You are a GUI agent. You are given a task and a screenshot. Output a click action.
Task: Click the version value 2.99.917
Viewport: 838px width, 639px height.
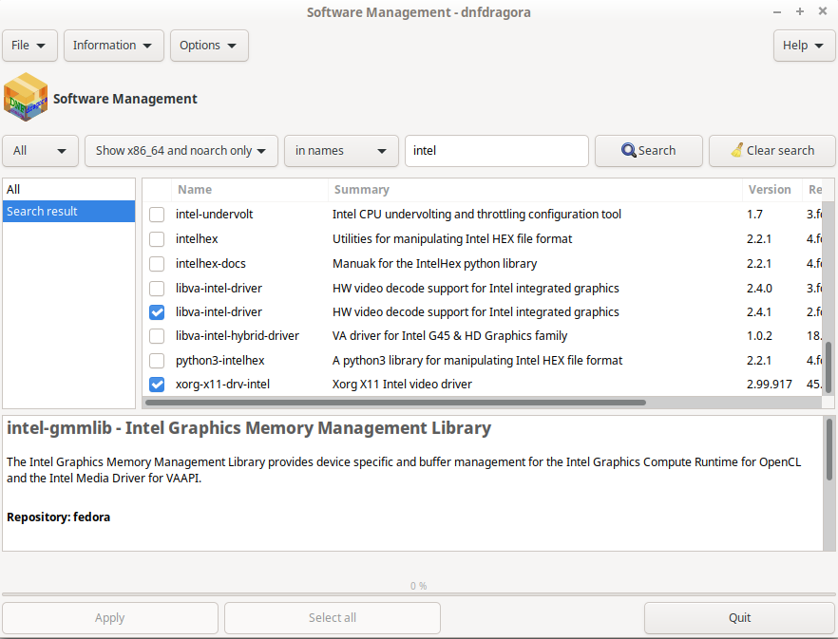click(769, 385)
